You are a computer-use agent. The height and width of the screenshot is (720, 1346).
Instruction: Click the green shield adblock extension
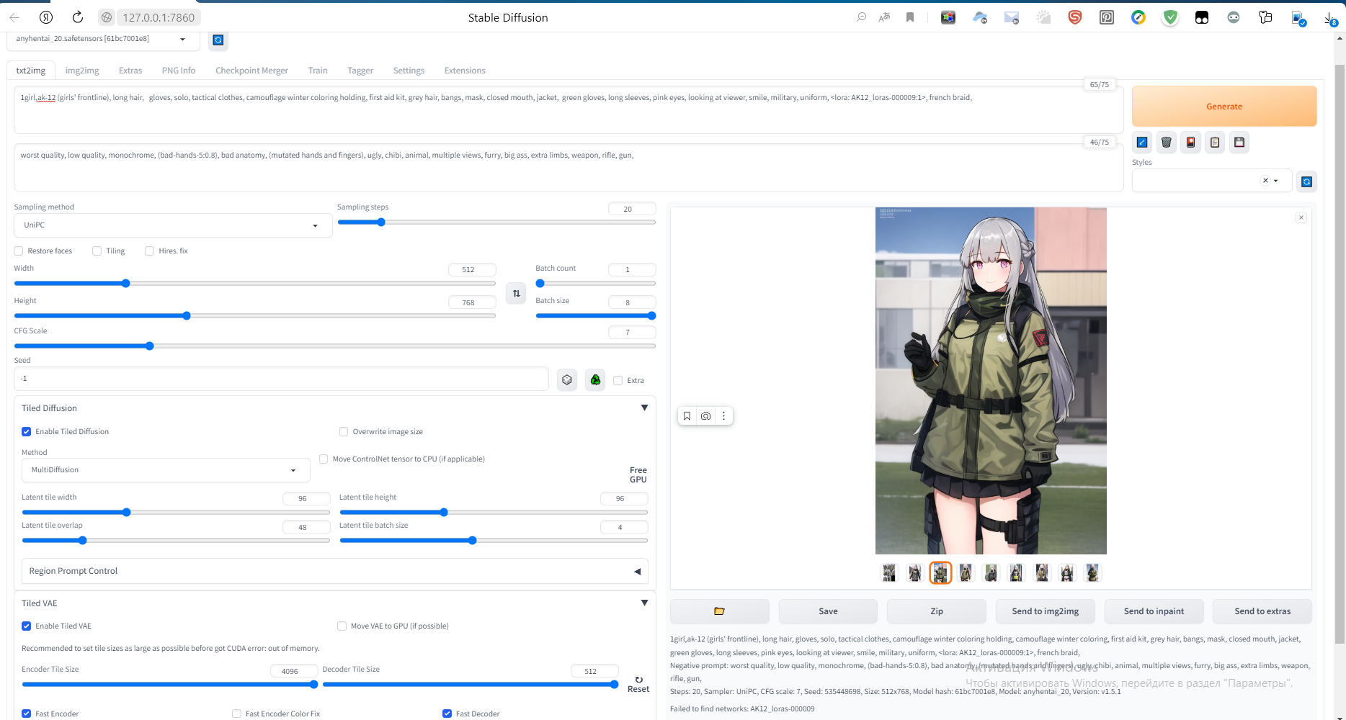tap(1170, 17)
